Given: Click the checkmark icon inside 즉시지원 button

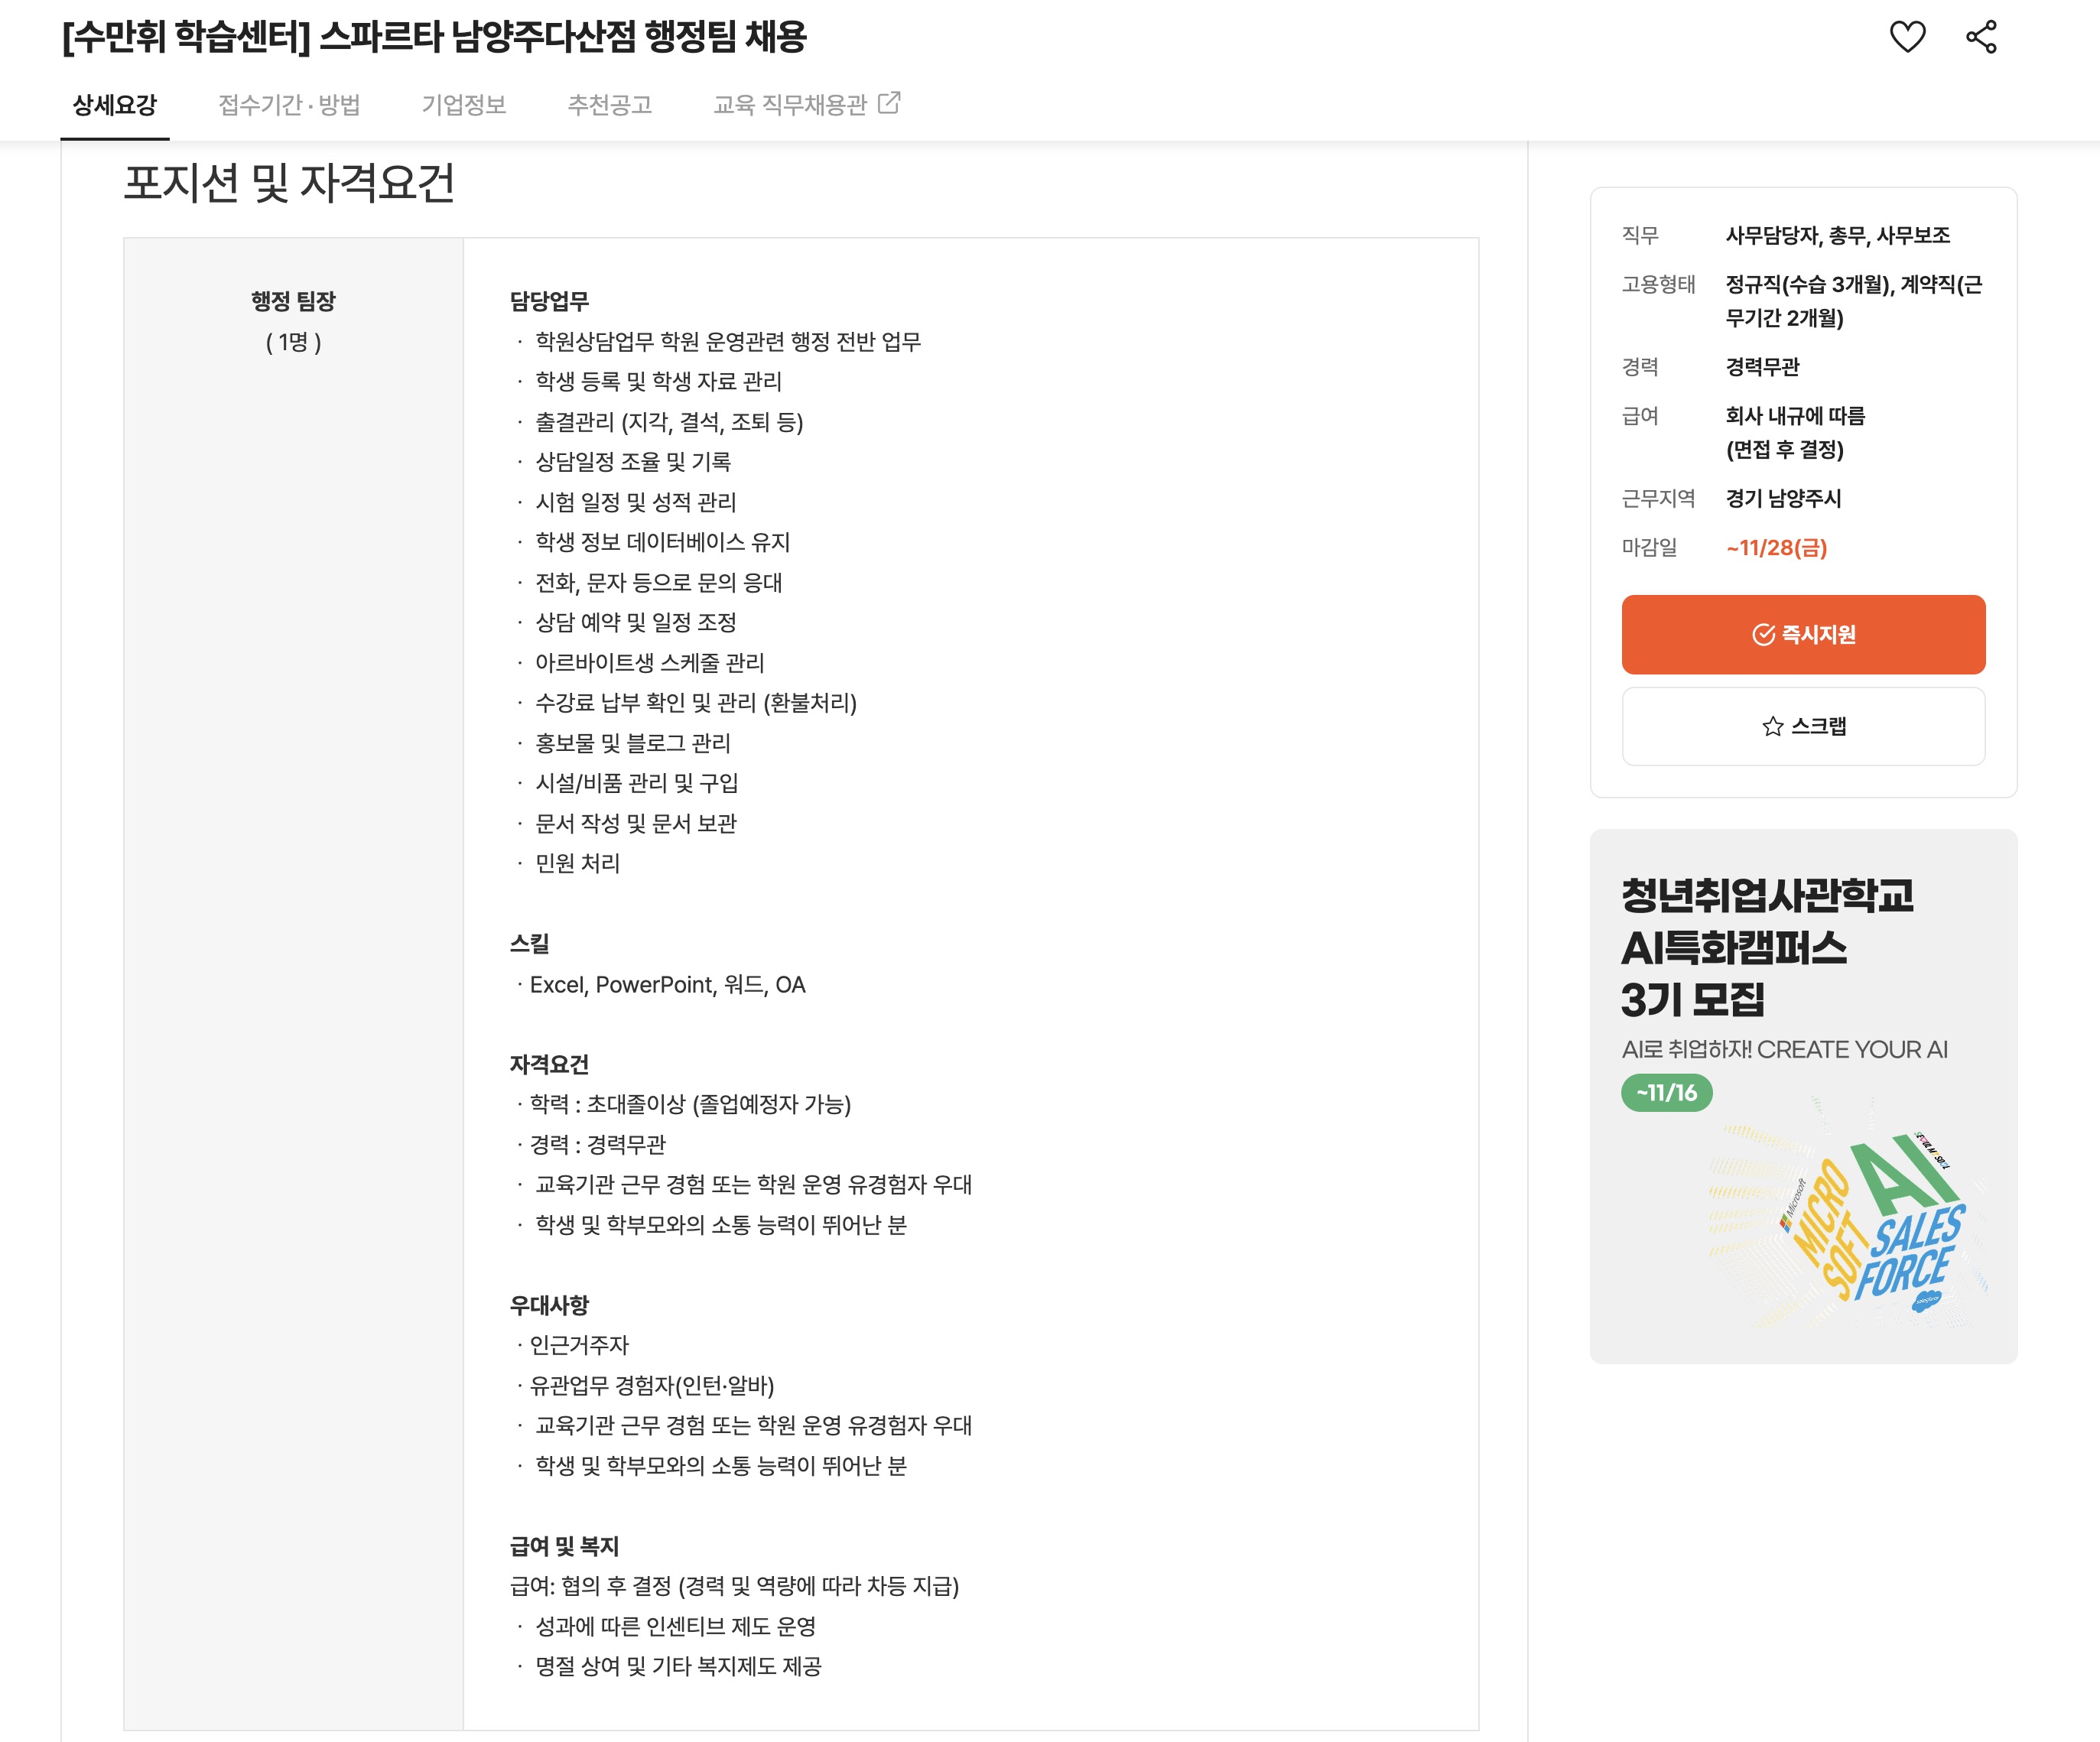Looking at the screenshot, I should click(x=1763, y=634).
